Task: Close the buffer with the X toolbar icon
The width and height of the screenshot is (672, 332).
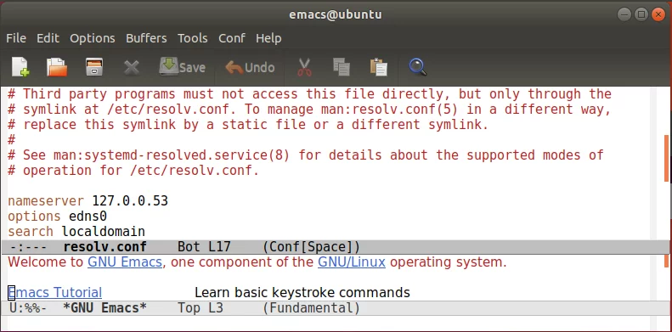Action: [x=132, y=67]
